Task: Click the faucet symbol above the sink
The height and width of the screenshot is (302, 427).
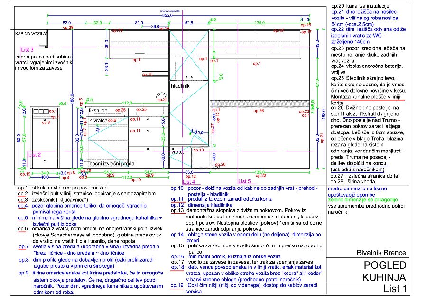Action: [x=162, y=98]
